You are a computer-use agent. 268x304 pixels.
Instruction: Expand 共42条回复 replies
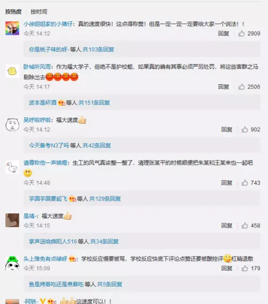click(x=96, y=145)
